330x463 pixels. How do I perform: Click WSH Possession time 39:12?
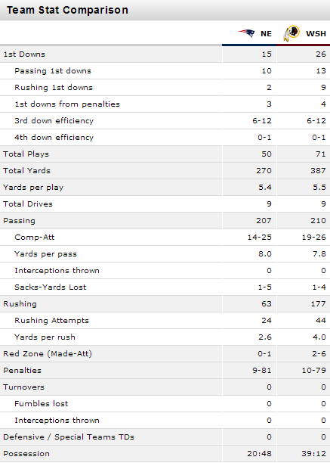(314, 454)
